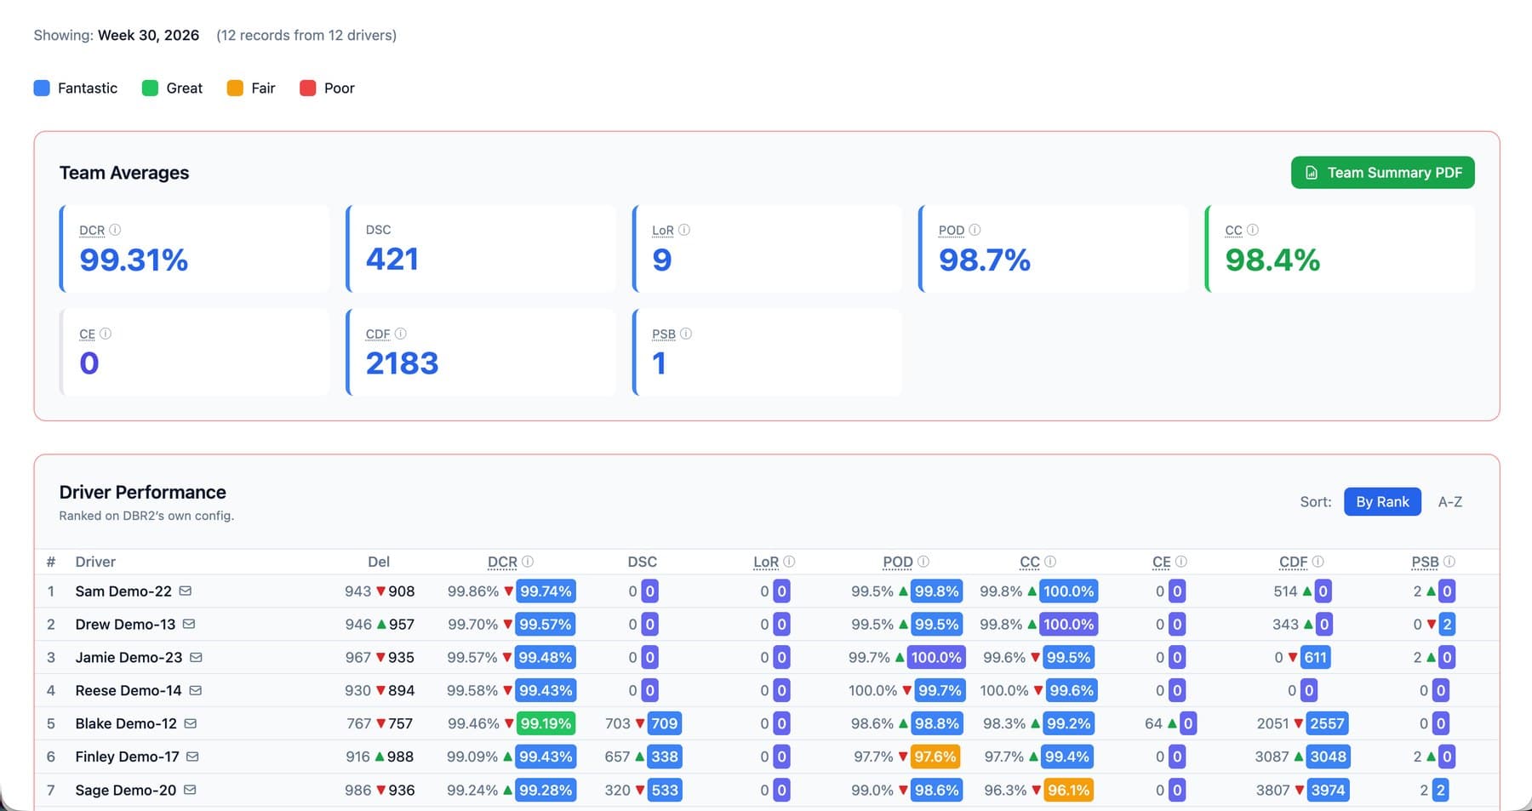Sort drivers By Rank
Image resolution: width=1532 pixels, height=811 pixels.
click(x=1382, y=501)
